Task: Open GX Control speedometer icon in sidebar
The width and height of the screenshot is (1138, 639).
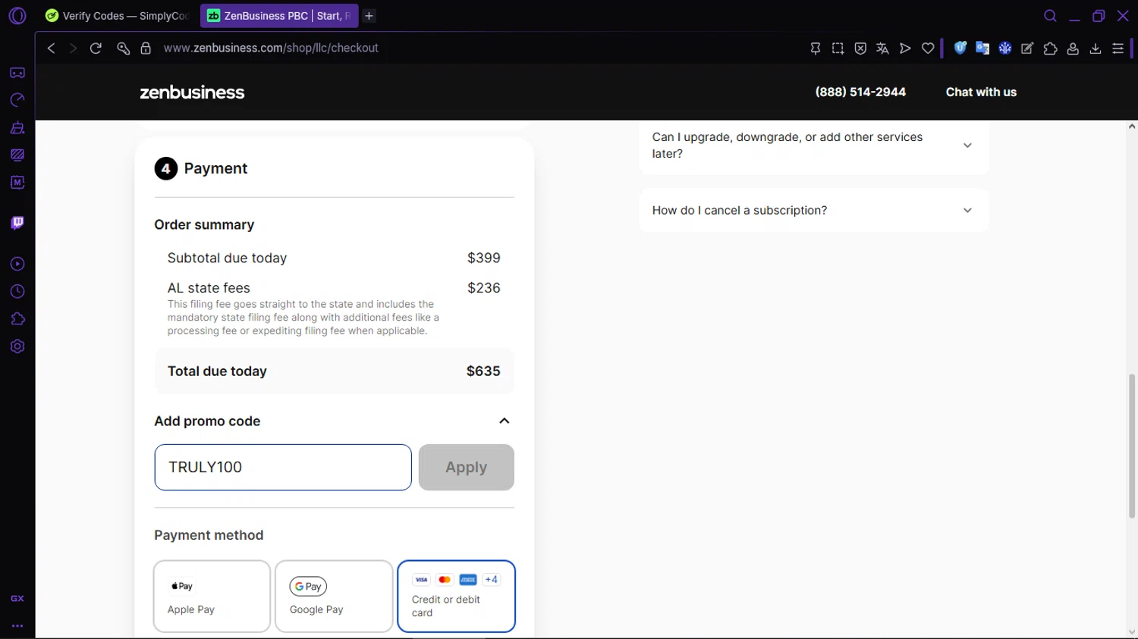Action: (x=17, y=100)
